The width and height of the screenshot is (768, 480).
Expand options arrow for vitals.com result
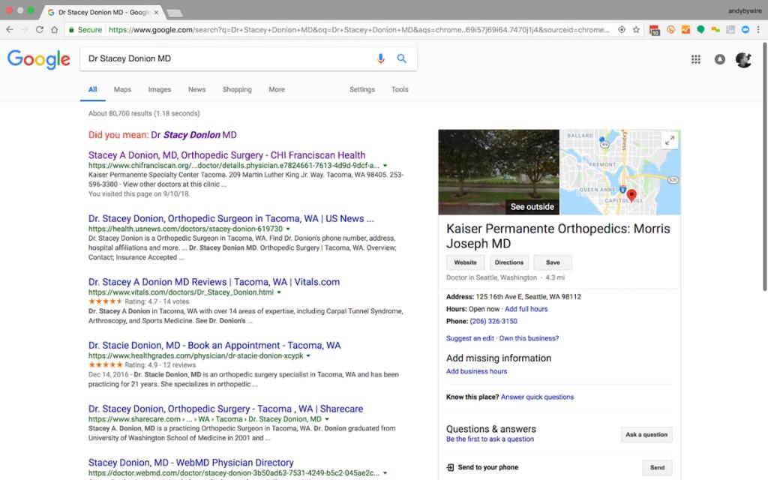pyautogui.click(x=279, y=292)
